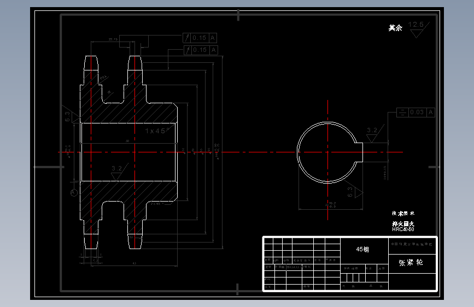Select the datum letter A in the 0.03 frame
This screenshot has height=307, width=474.
tap(431, 113)
